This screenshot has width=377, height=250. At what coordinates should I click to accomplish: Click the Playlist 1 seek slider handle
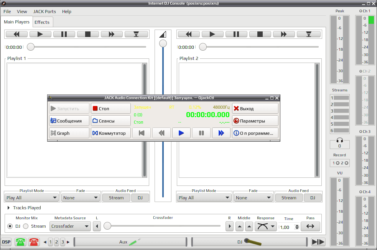pyautogui.click(x=31, y=47)
